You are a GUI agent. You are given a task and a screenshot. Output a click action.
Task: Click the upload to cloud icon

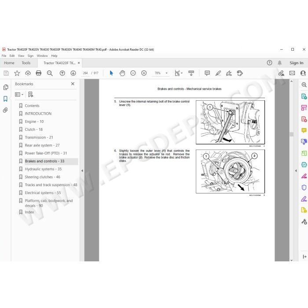tap(28, 73)
